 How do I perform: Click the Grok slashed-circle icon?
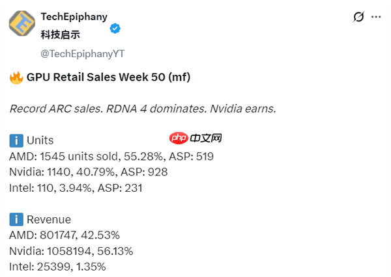(357, 17)
